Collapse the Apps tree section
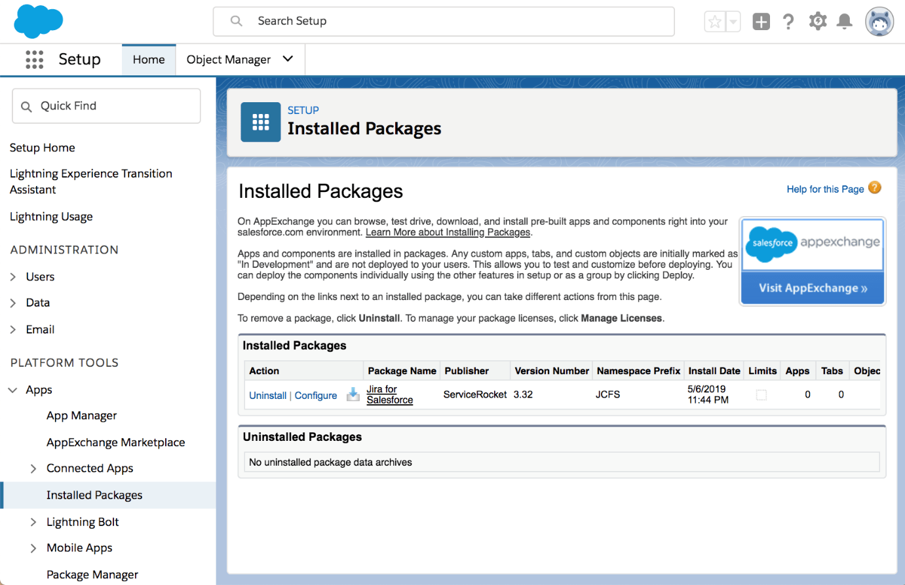This screenshot has width=905, height=585. tap(13, 390)
